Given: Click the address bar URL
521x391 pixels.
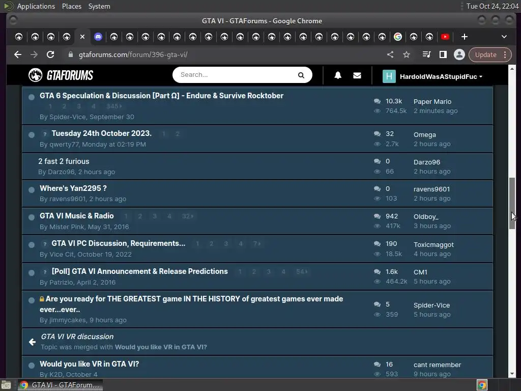Looking at the screenshot, I should click(133, 54).
